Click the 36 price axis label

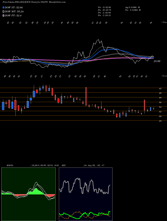pyautogui.click(x=160, y=102)
